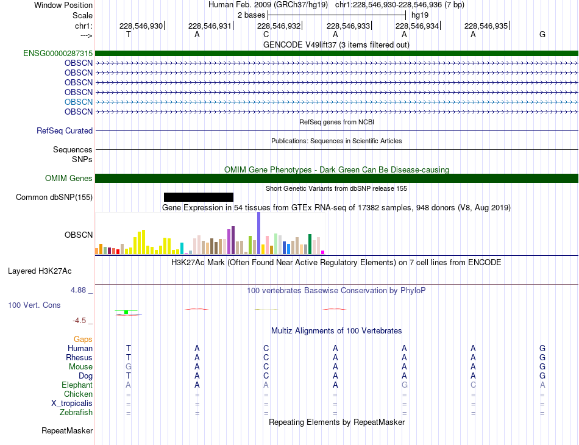Image resolution: width=579 pixels, height=445 pixels.
Task: Click the Mouse species alignment row label
Action: pyautogui.click(x=80, y=367)
